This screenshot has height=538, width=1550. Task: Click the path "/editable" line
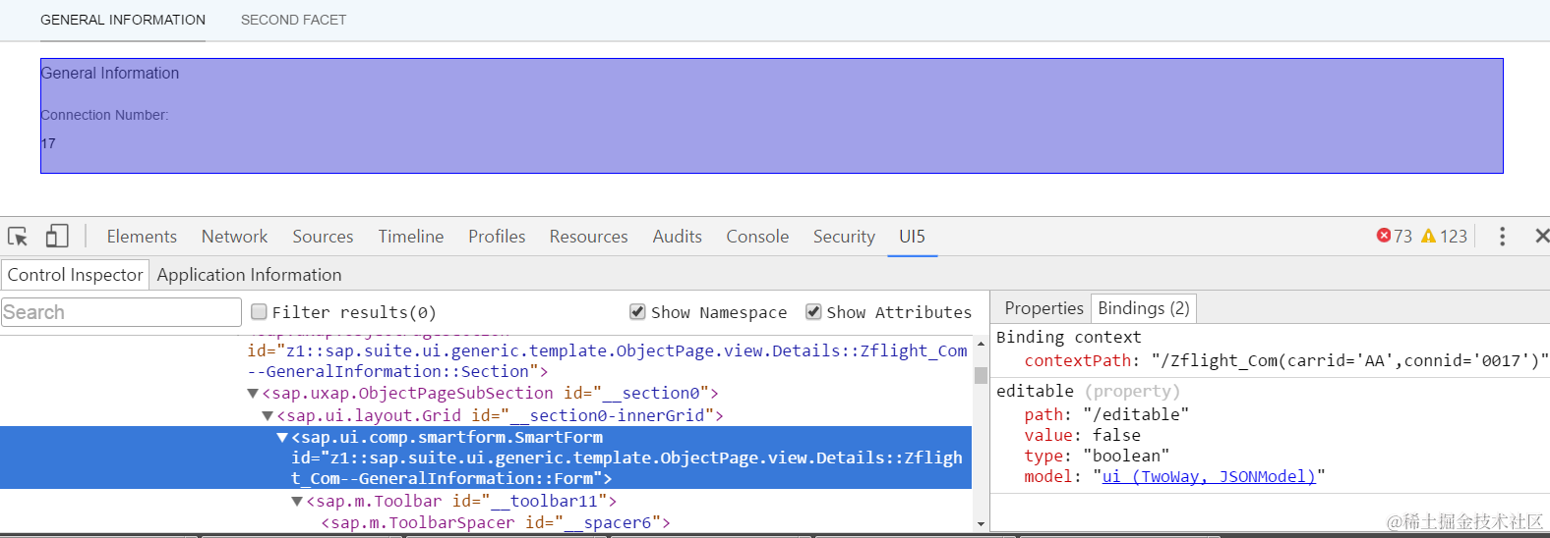tap(1106, 414)
